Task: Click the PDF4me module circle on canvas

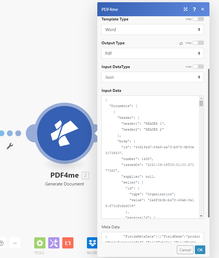Action: tap(64, 133)
